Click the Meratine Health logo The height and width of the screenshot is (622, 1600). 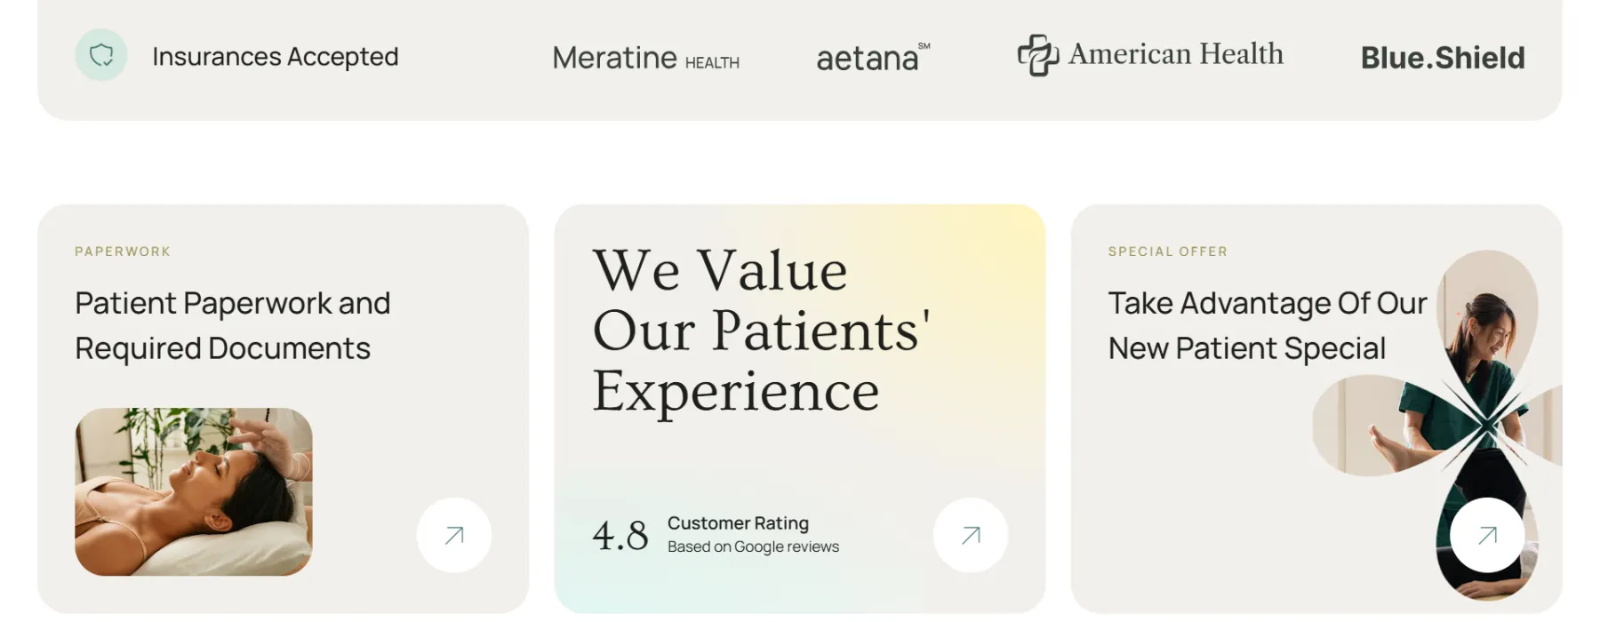645,59
